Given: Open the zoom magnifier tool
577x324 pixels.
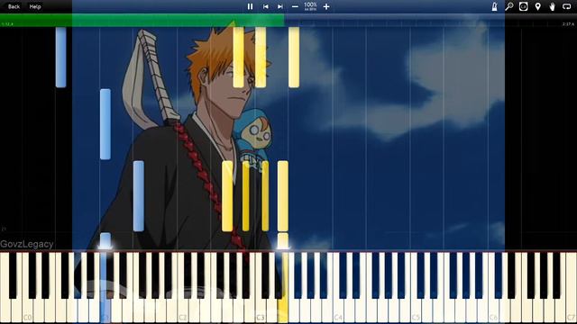Looking at the screenshot, I should click(x=508, y=6).
